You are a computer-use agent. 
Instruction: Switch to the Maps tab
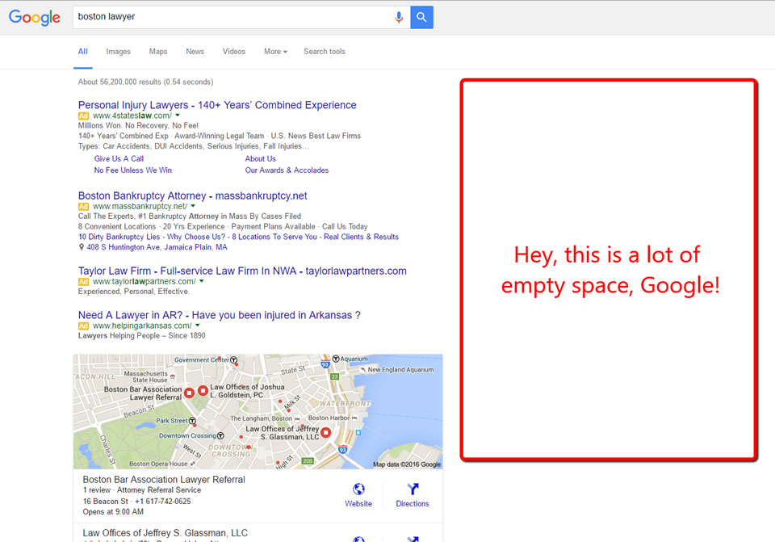point(158,52)
